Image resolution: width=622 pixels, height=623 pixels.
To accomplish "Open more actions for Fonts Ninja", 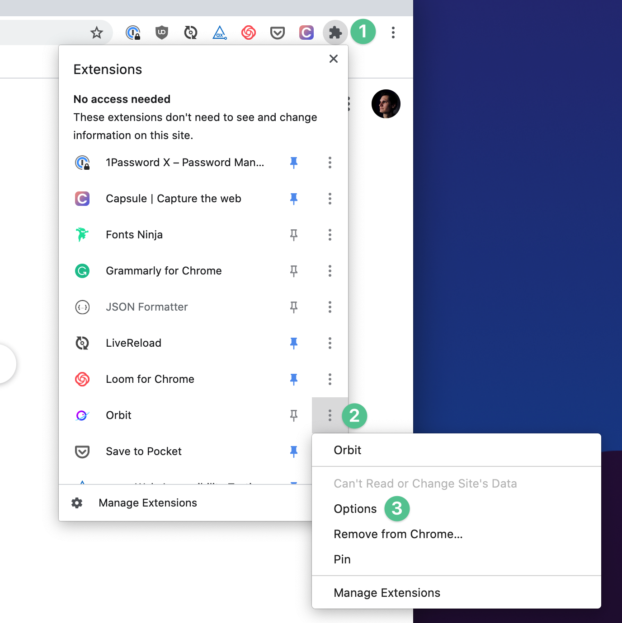I will pyautogui.click(x=330, y=235).
